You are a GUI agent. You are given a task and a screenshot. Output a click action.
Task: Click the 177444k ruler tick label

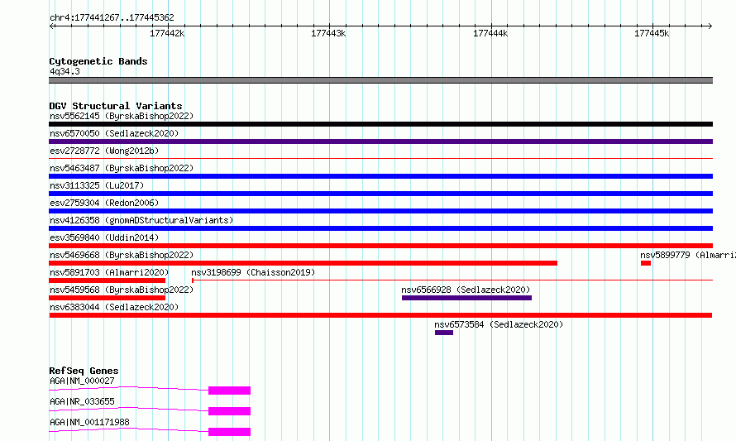(490, 33)
